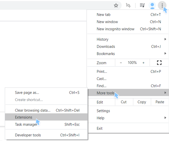Image resolution: width=169 pixels, height=144 pixels.
Task: Select Print... in the menu
Action: coord(128,72)
